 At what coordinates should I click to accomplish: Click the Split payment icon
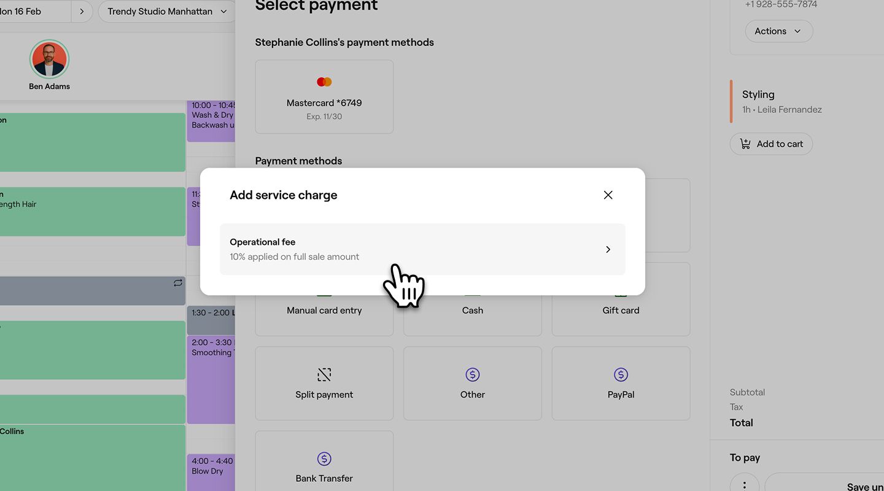tap(324, 374)
